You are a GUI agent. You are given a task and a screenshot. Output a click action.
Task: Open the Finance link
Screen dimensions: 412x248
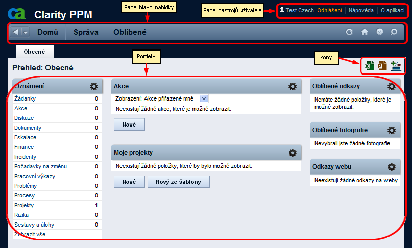[24, 147]
